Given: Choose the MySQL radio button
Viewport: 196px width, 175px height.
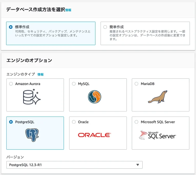Looking at the screenshot, I should tap(74, 84).
